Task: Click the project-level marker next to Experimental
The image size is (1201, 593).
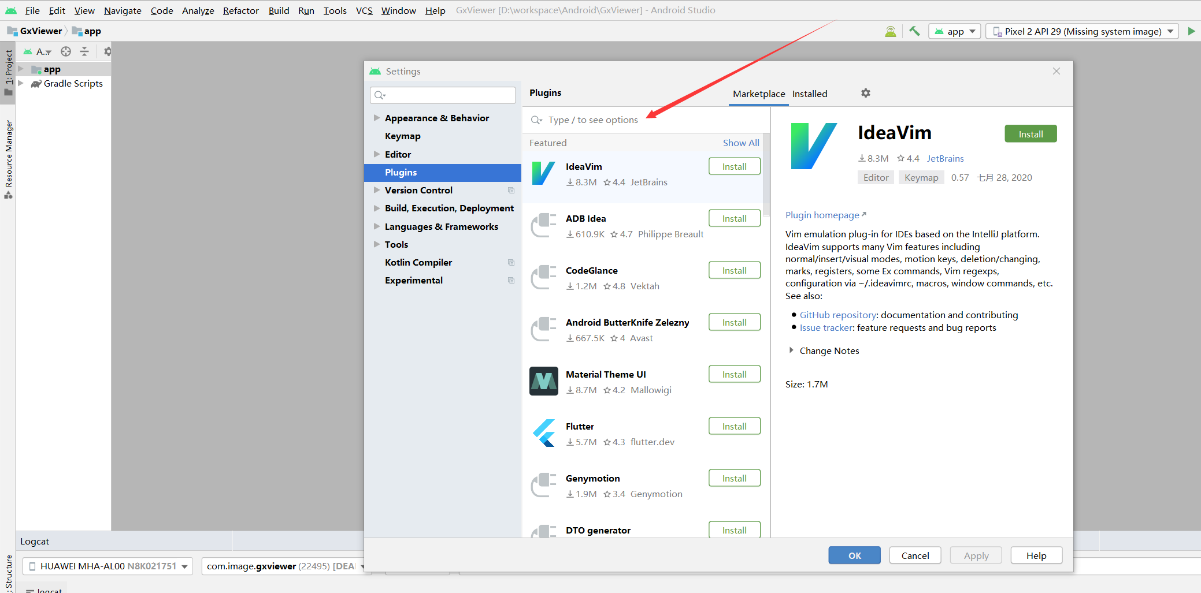Action: point(511,280)
